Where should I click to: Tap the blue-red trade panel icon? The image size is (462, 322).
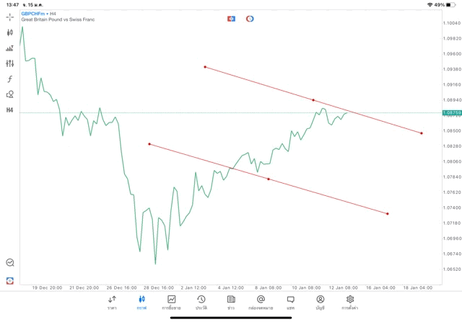9,280
